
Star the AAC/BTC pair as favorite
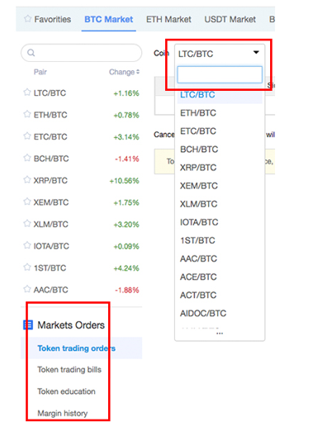click(27, 289)
